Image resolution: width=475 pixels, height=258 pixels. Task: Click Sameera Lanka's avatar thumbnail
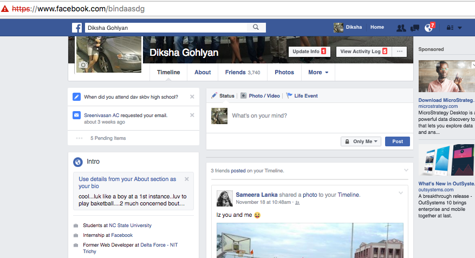point(224,198)
